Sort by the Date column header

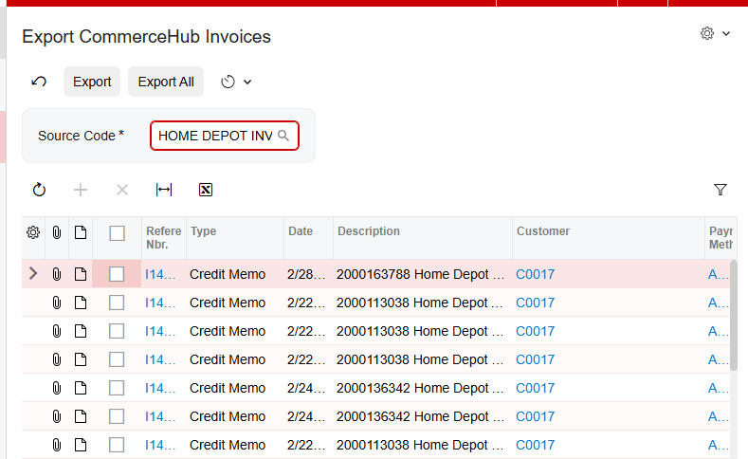point(309,238)
